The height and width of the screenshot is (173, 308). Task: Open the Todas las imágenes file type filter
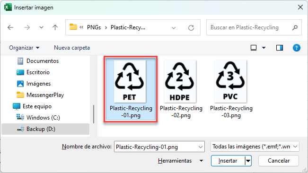[x=255, y=147]
